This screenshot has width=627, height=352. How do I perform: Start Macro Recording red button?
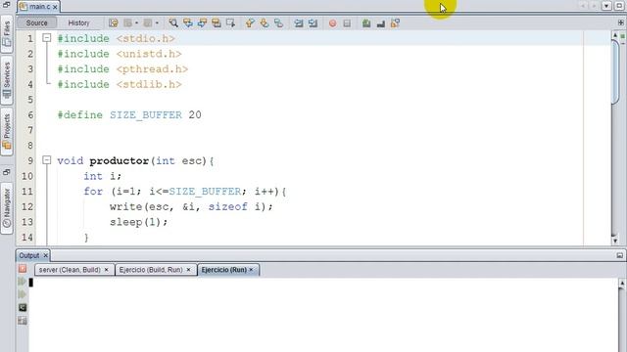332,23
